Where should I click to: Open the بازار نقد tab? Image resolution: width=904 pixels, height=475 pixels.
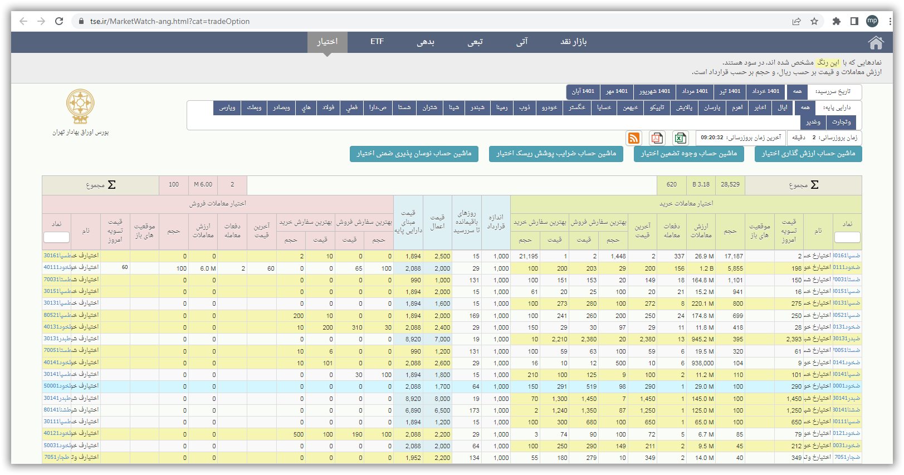coord(573,42)
